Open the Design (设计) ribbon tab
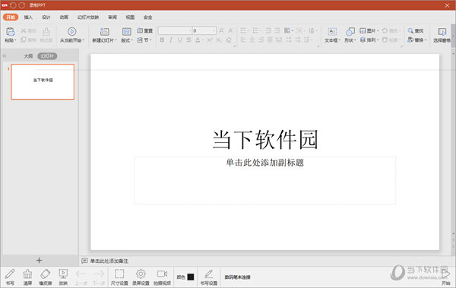Viewport: 456px width, 288px height. click(x=46, y=17)
